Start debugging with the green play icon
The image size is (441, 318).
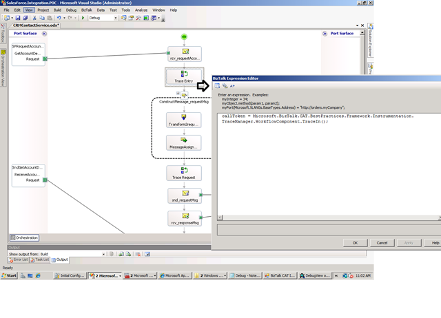tap(83, 18)
